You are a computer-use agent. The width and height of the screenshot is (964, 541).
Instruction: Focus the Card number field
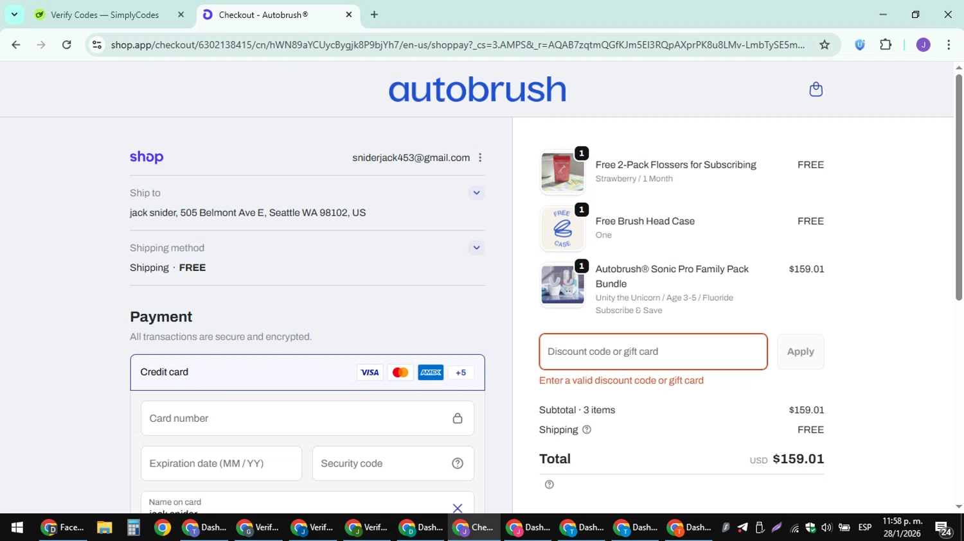[x=307, y=418]
